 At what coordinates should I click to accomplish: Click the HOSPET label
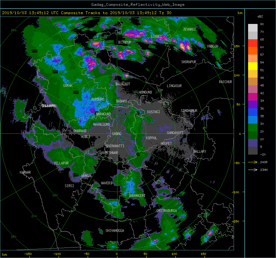click(166, 144)
